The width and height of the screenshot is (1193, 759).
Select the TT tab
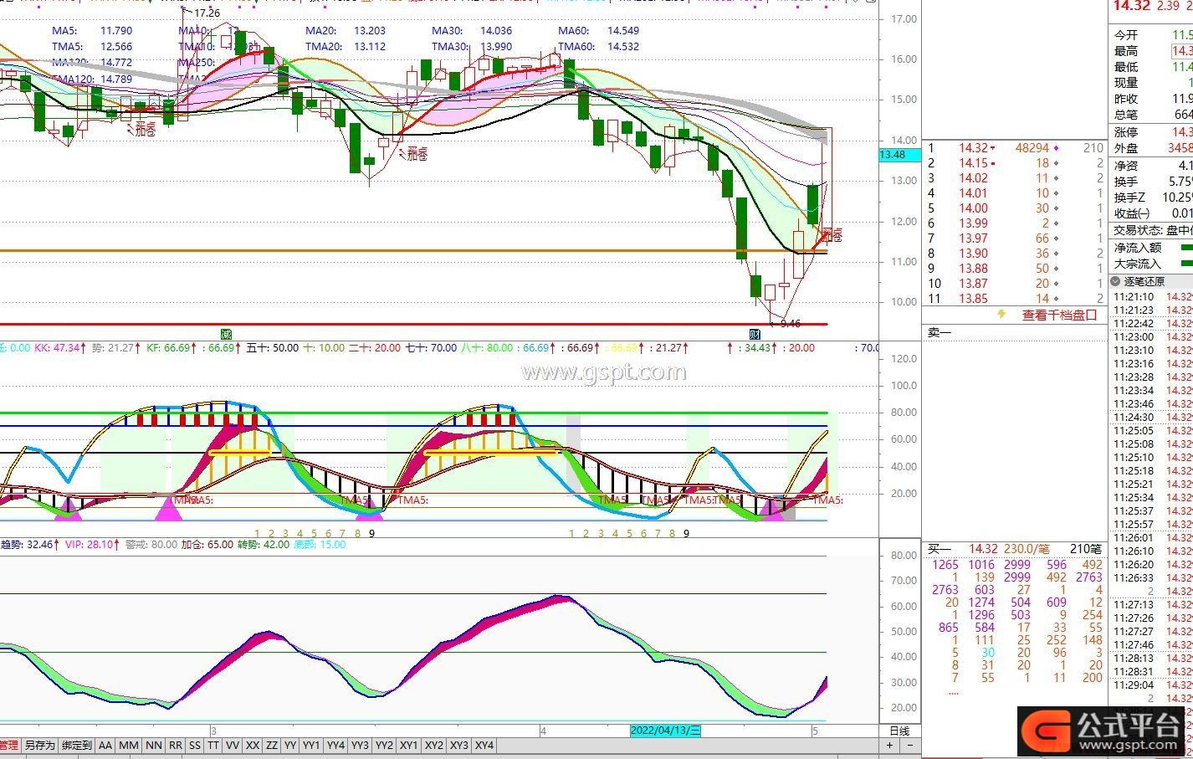213,745
